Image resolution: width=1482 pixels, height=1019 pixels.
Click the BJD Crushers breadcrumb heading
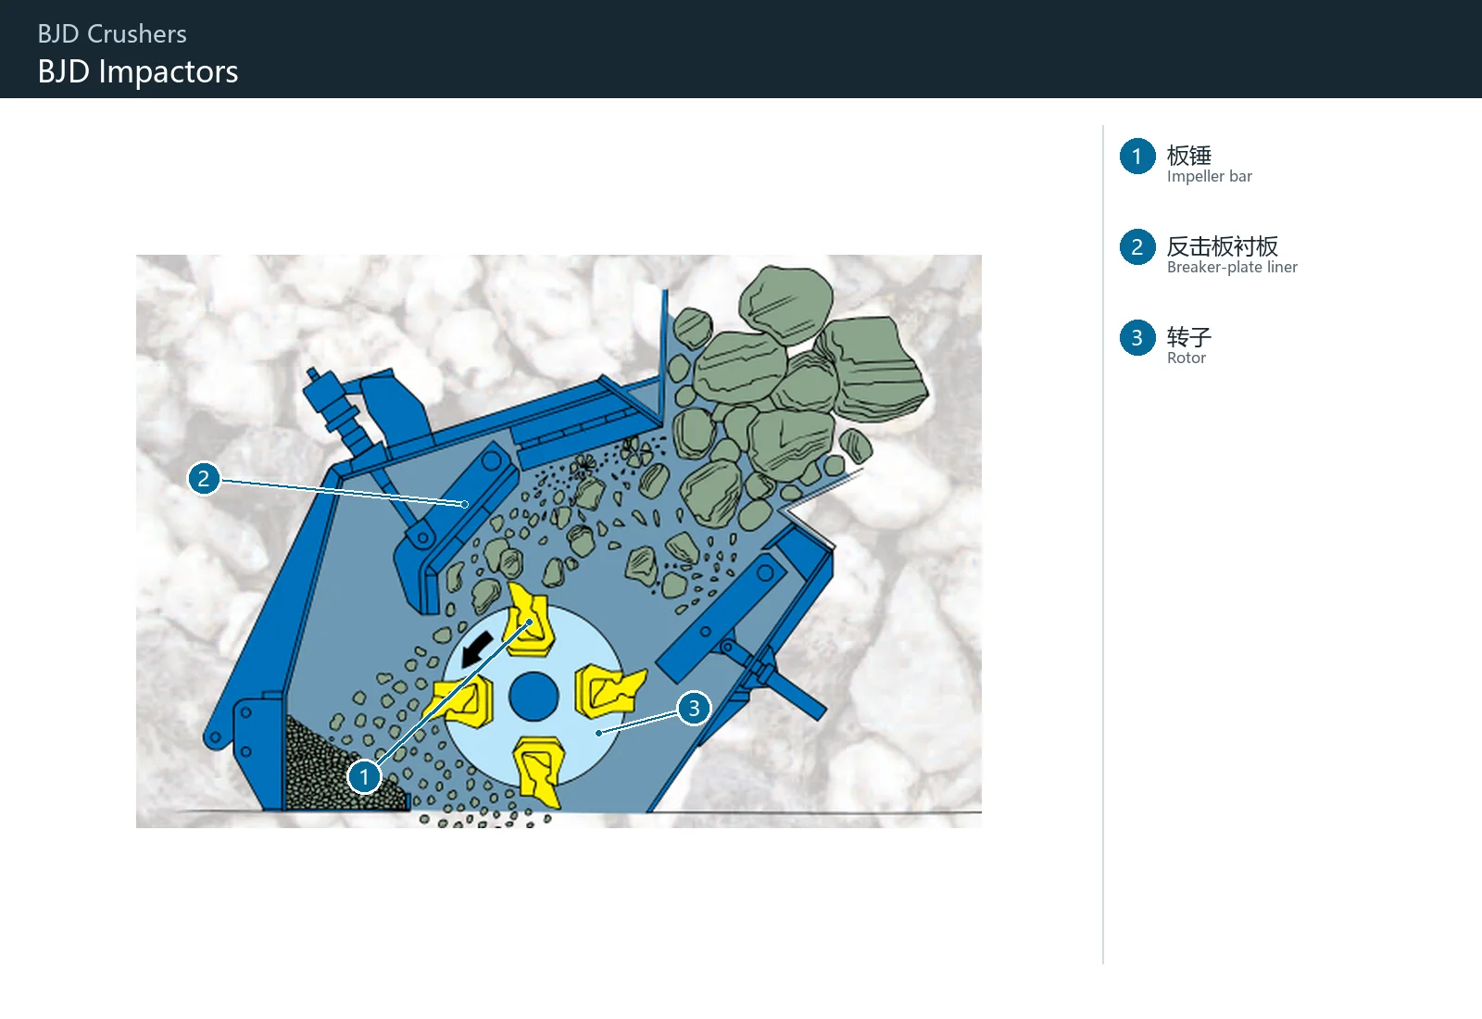(112, 34)
